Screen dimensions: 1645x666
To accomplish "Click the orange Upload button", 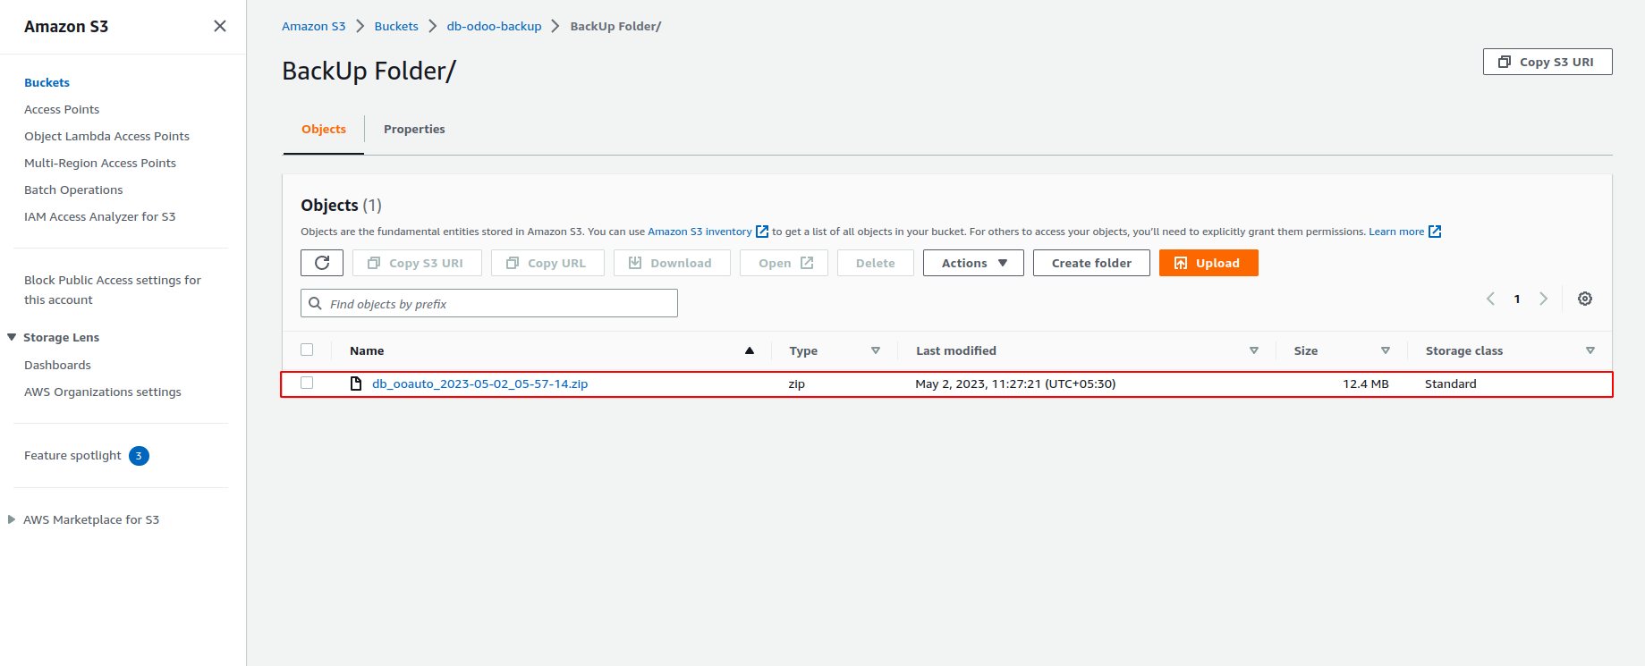I will tap(1208, 263).
